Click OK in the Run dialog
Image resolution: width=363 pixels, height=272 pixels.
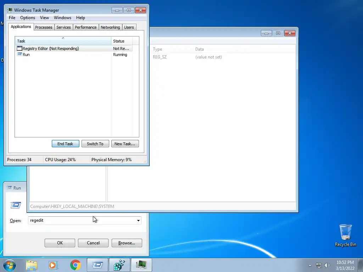pos(60,243)
